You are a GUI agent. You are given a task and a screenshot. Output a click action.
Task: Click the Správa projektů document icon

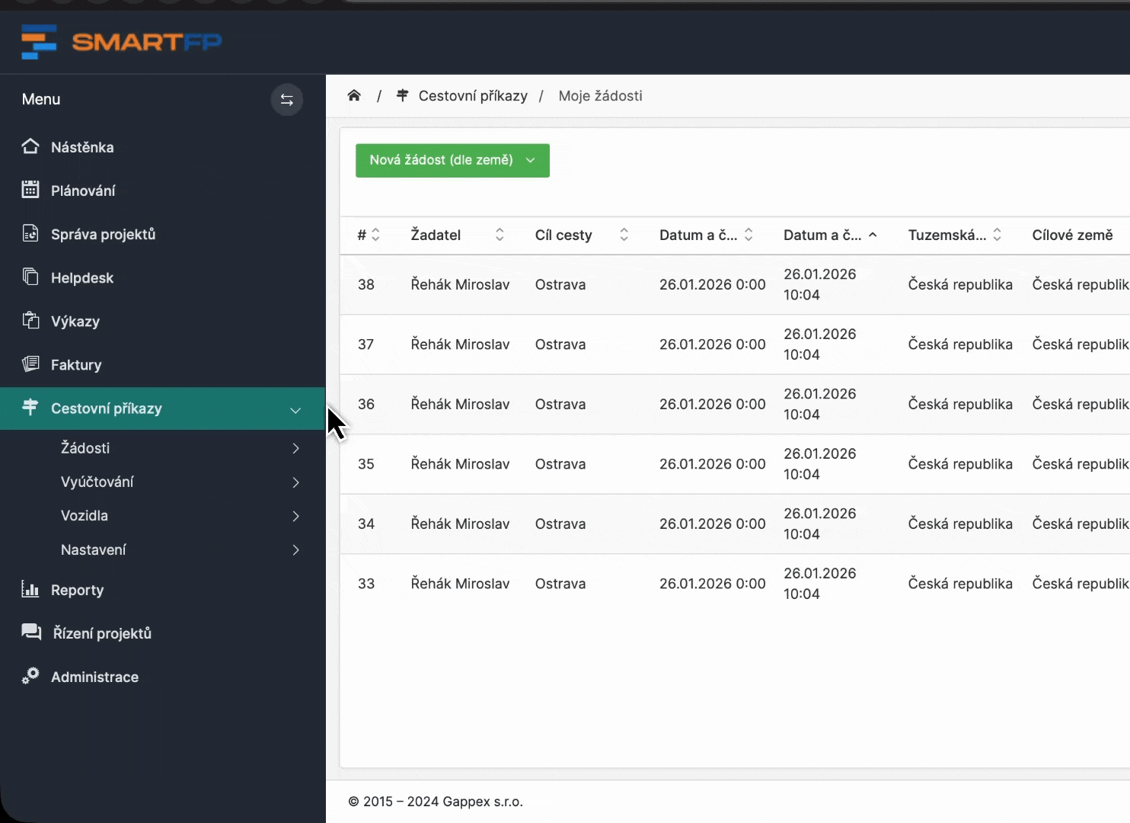click(30, 234)
